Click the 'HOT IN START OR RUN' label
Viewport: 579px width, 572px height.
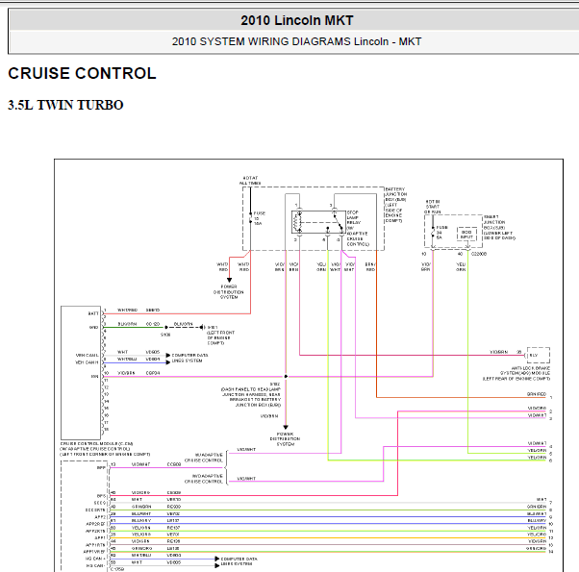point(433,207)
